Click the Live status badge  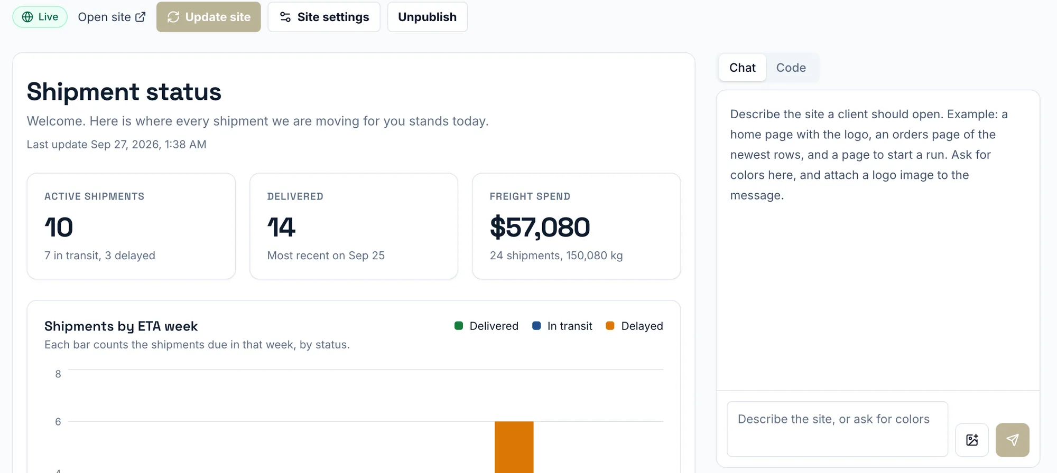coord(40,17)
